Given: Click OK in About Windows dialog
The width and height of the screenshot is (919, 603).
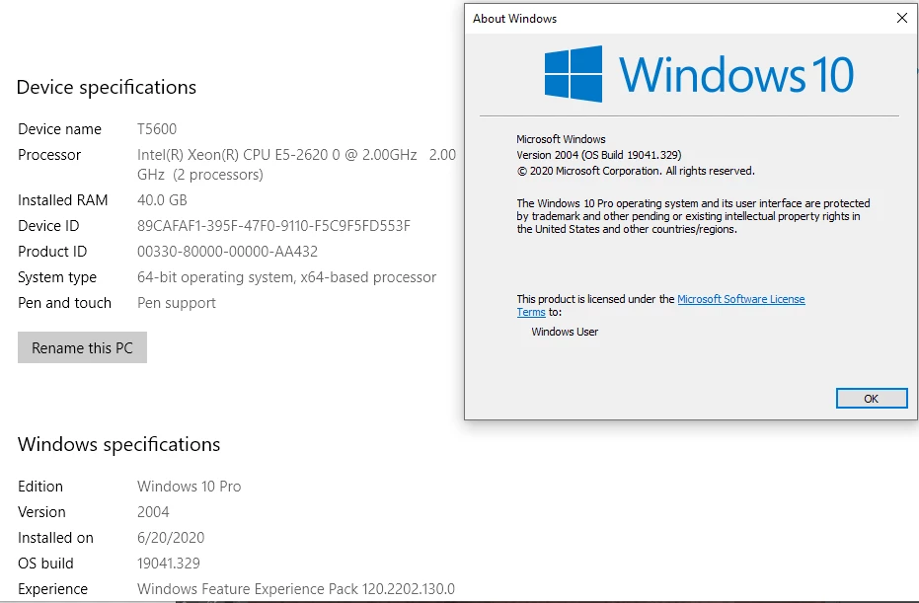Looking at the screenshot, I should pyautogui.click(x=872, y=399).
